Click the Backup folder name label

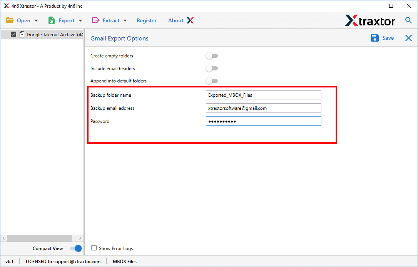tap(110, 95)
